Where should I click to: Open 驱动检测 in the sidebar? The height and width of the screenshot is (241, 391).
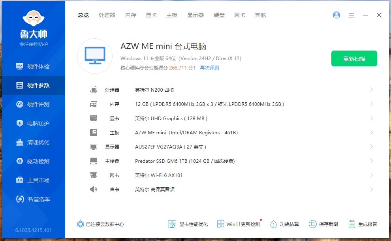[33, 161]
